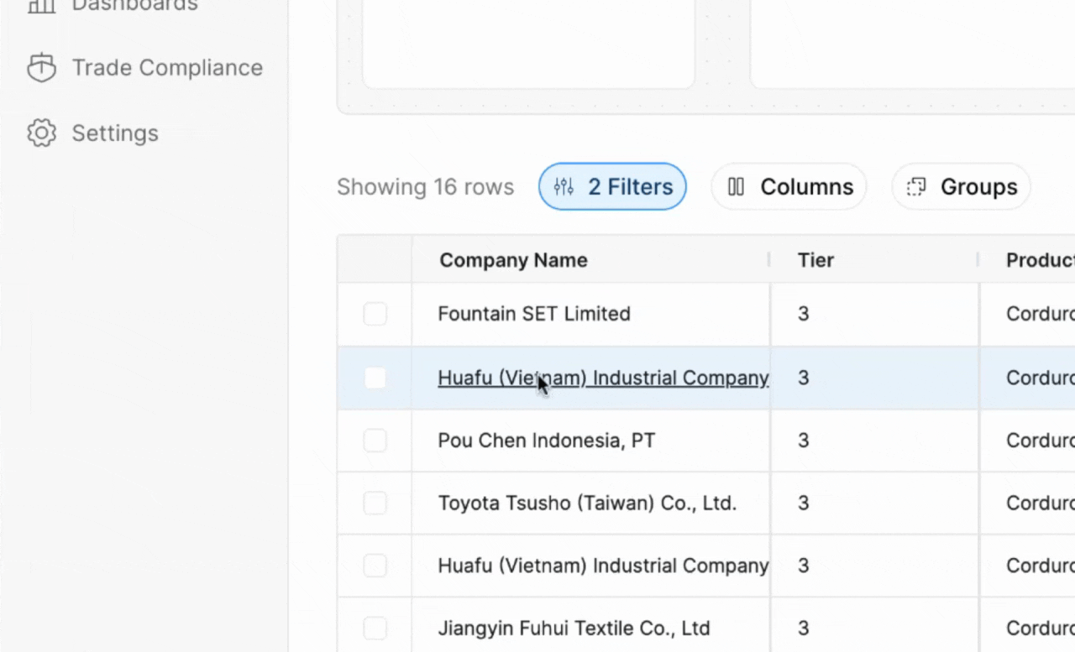Click the Tier column header

click(815, 260)
